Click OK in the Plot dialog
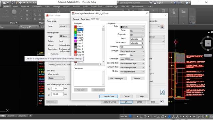The height and width of the screenshot is (120, 213). [126, 102]
